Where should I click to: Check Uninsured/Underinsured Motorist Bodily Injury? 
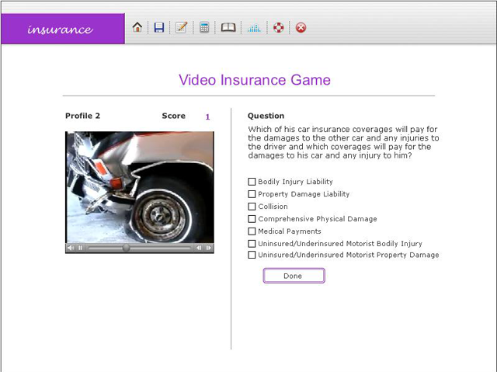point(252,244)
